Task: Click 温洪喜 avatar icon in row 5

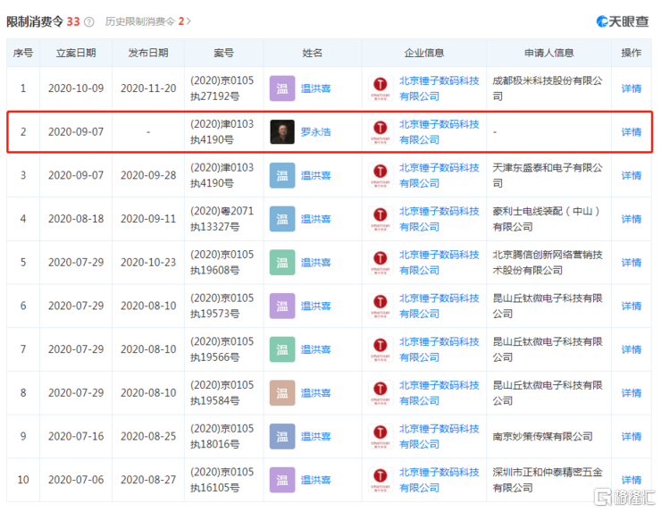Action: click(x=282, y=263)
